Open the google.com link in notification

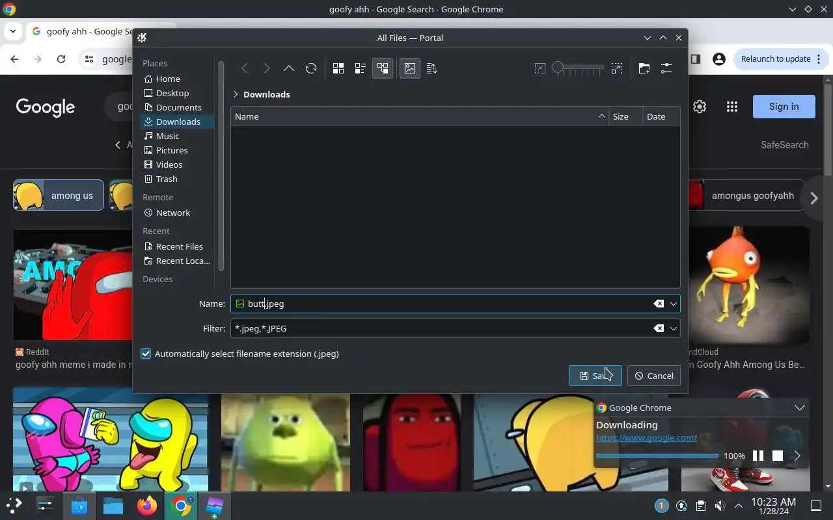click(x=646, y=438)
